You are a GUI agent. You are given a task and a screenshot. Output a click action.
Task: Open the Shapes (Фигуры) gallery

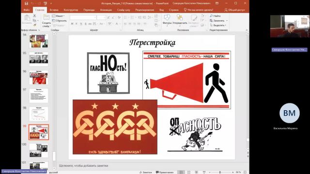(167, 20)
